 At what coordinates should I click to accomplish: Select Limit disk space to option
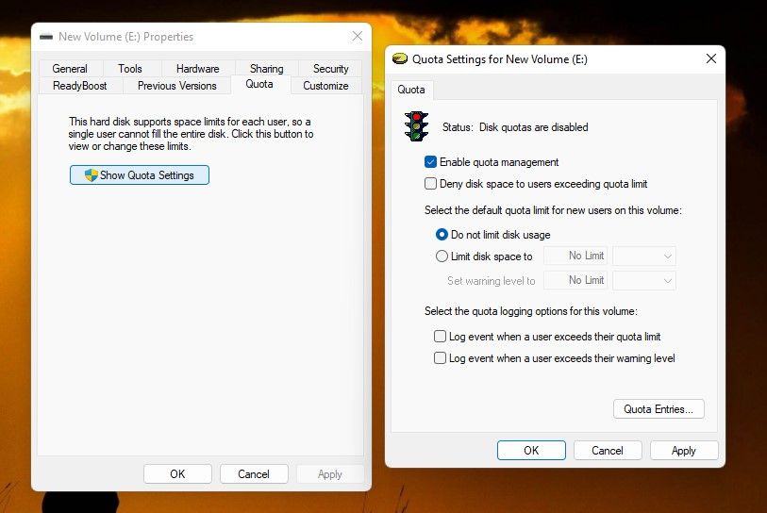442,256
